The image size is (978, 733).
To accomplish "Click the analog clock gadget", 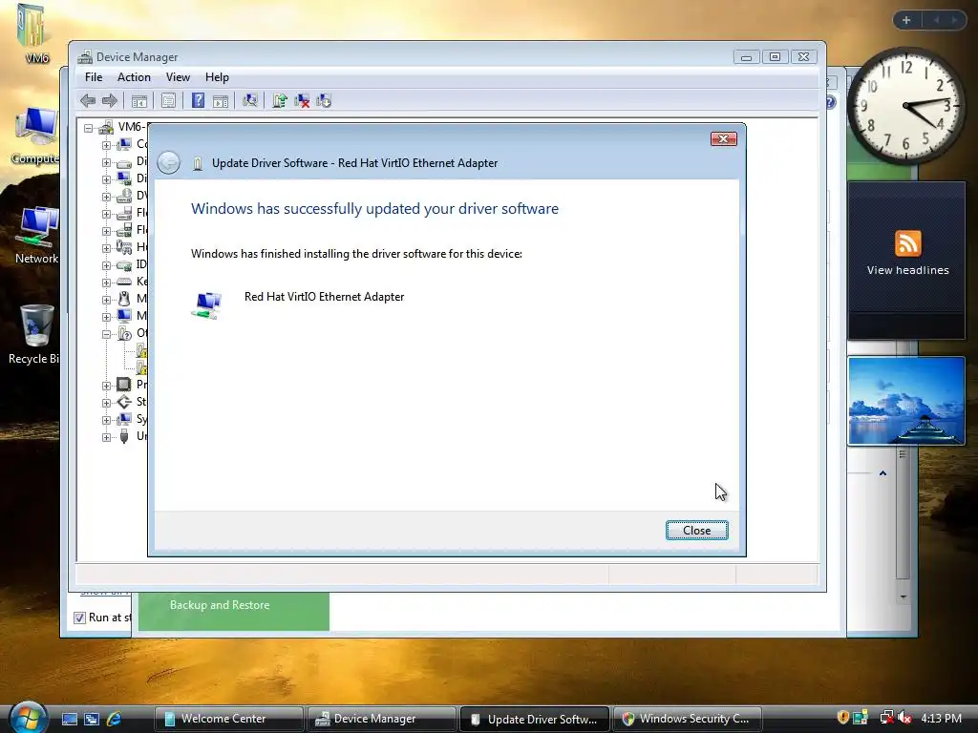I will [906, 105].
